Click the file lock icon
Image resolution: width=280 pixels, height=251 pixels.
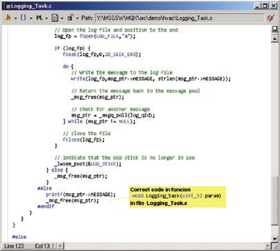click(70, 18)
